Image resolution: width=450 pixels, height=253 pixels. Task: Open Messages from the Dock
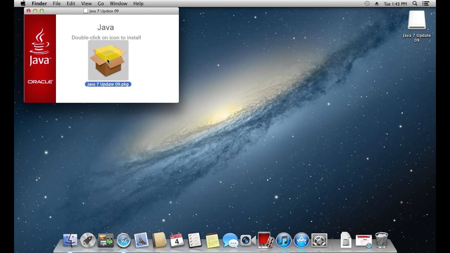point(230,240)
